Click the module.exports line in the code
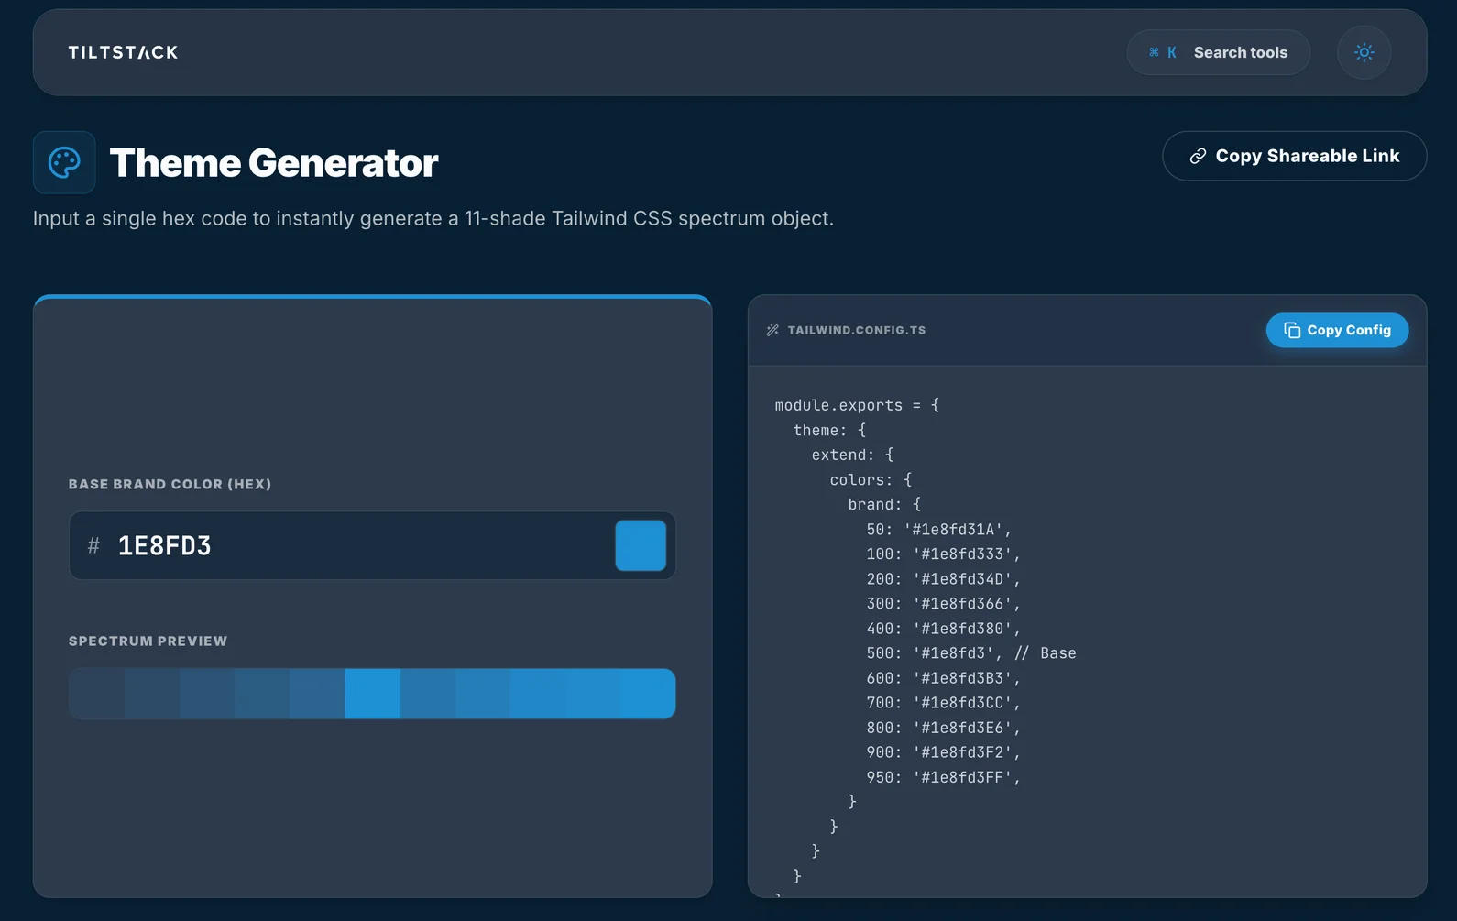The height and width of the screenshot is (921, 1457). pyautogui.click(x=856, y=405)
